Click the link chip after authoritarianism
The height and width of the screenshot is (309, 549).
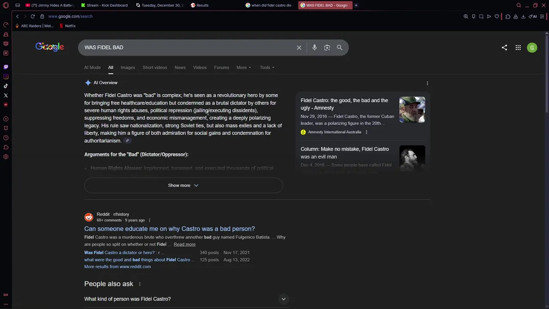pyautogui.click(x=127, y=141)
